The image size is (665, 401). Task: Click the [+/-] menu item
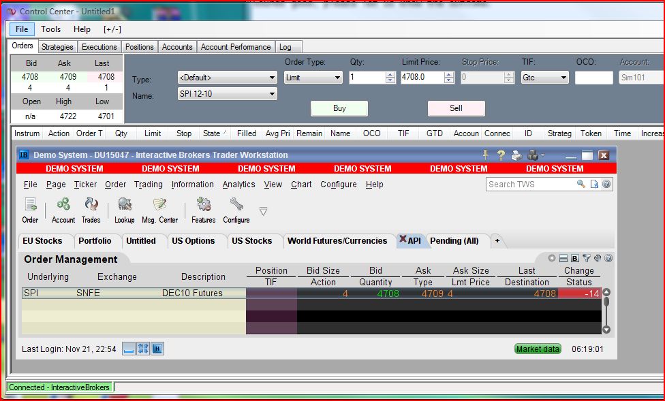tap(112, 29)
